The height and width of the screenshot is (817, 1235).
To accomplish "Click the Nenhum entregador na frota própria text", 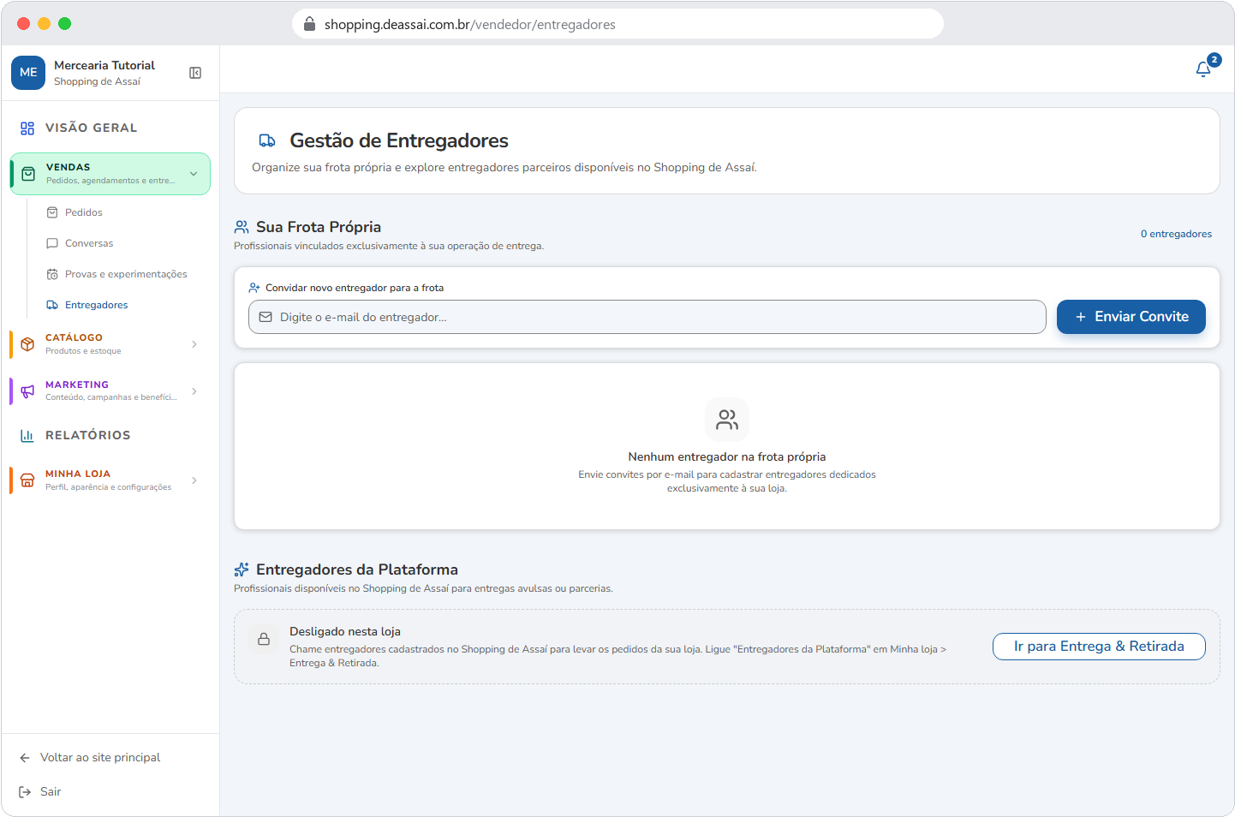I will coord(727,456).
